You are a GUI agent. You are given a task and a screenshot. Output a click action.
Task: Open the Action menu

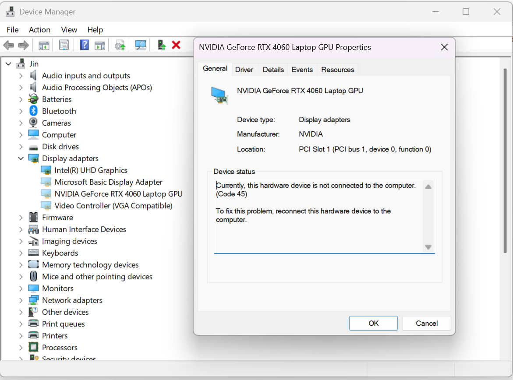(39, 30)
